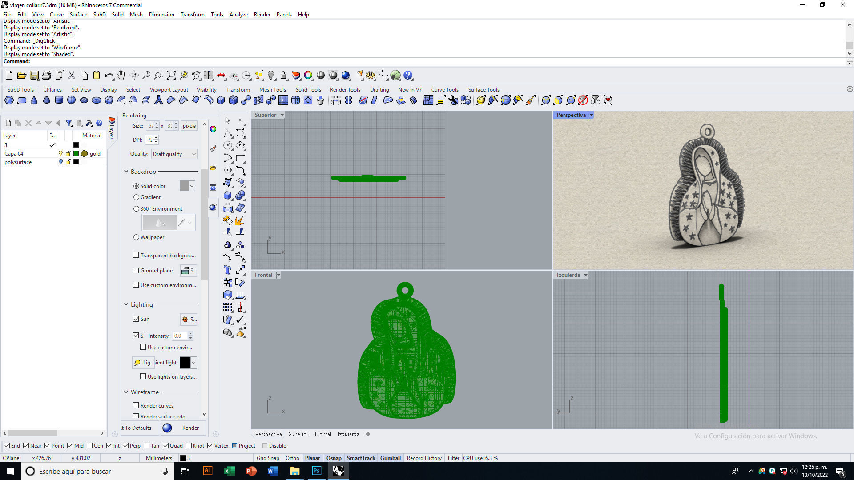Viewport: 854px width, 480px height.
Task: Open the Frontal viewport dropdown arrow
Action: pyautogui.click(x=278, y=275)
